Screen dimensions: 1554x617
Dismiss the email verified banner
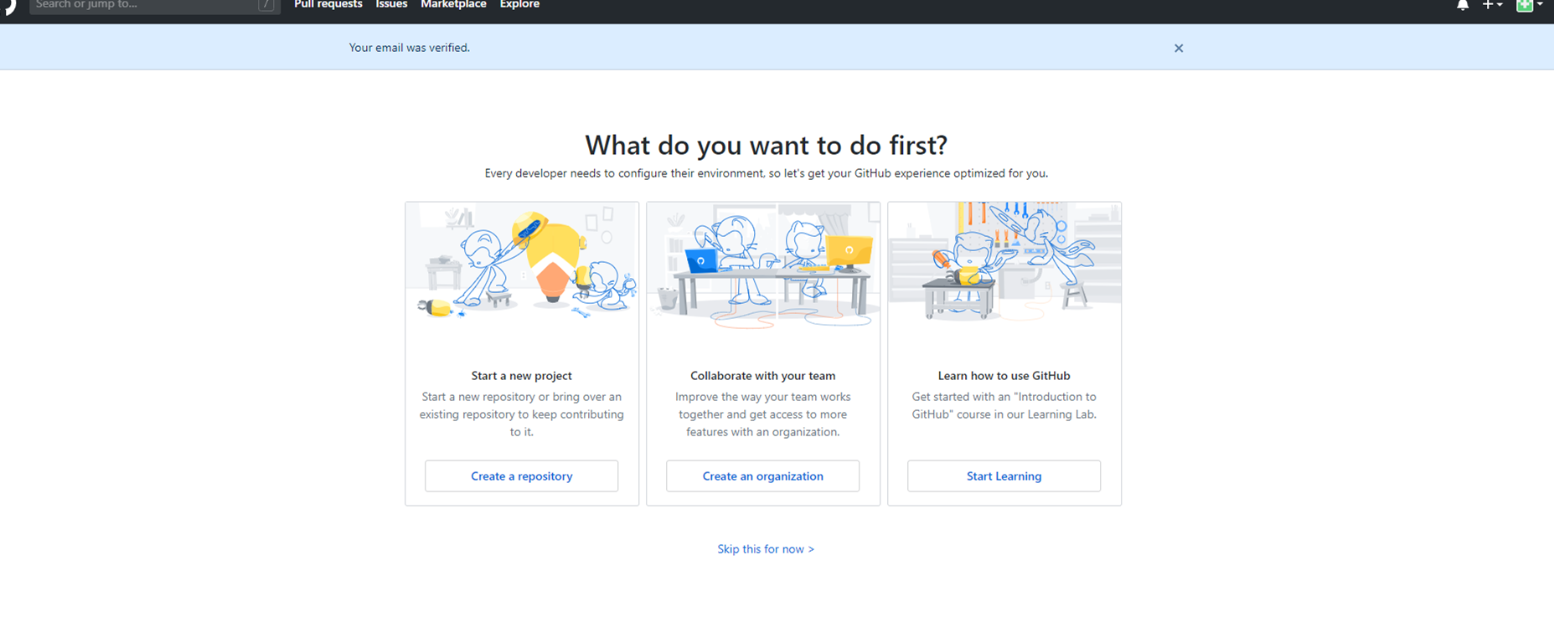point(1179,49)
